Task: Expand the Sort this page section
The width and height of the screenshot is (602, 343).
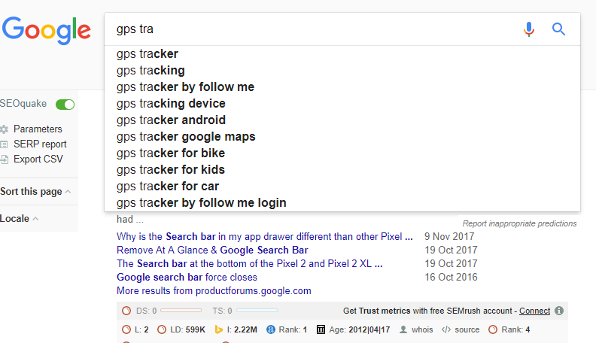Action: click(35, 192)
